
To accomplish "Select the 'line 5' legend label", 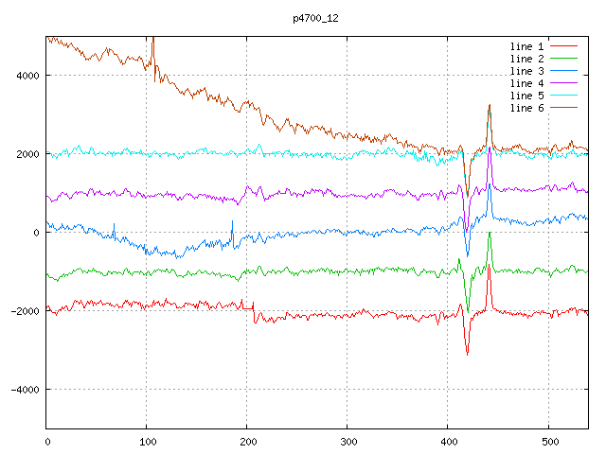I will [x=526, y=96].
